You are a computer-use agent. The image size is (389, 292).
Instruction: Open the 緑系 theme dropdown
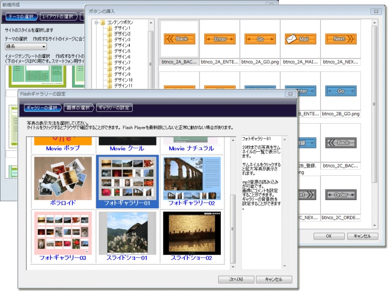[26, 46]
